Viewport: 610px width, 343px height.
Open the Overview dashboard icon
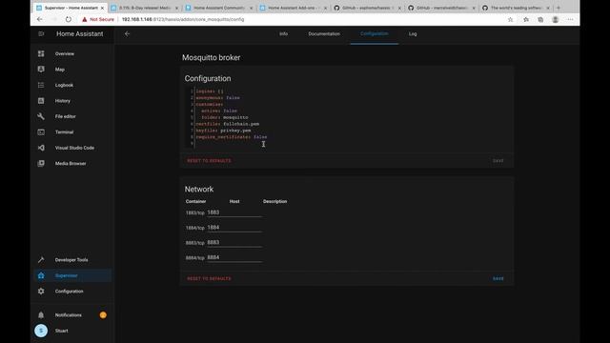[x=41, y=53]
